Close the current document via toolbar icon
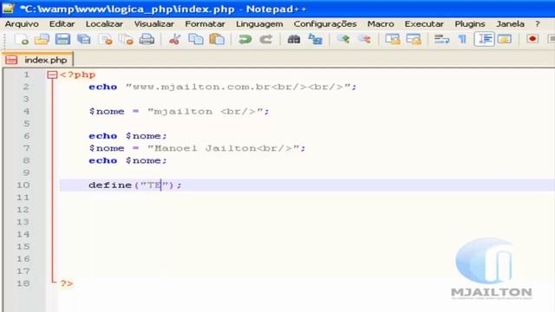Viewport: 555px width, 312px height. tap(105, 39)
